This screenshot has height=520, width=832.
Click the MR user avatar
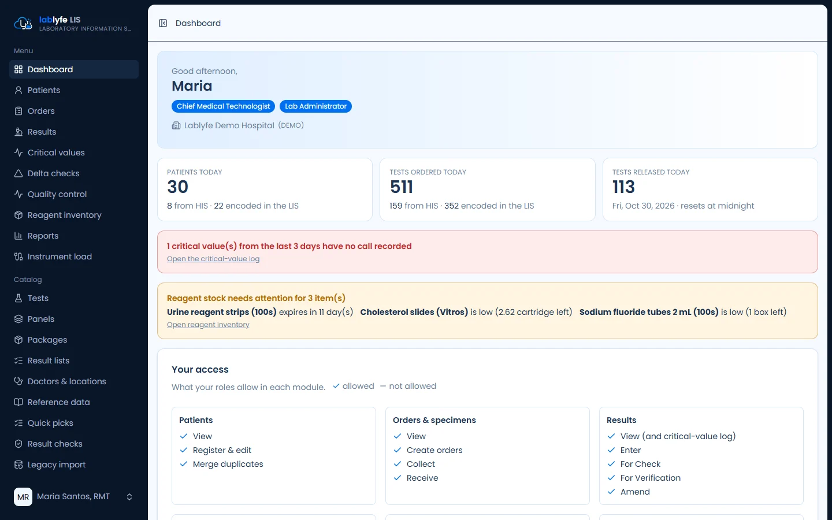tap(23, 497)
